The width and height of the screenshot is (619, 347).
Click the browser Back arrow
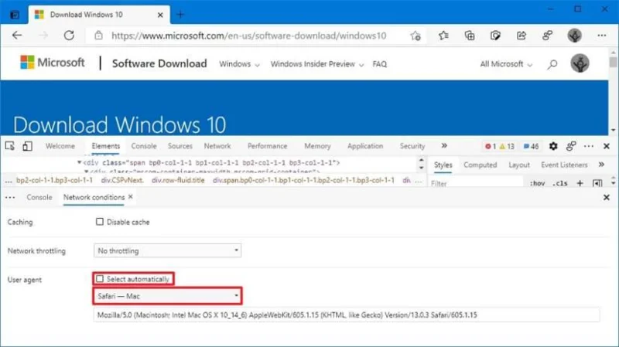17,36
